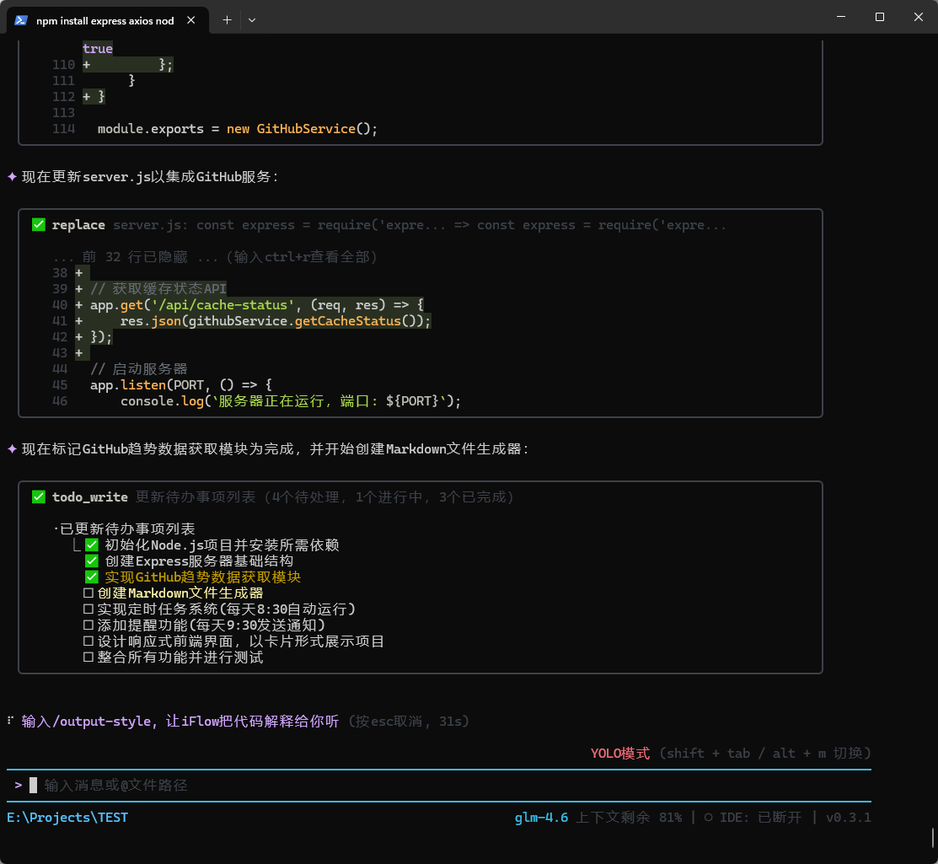Image resolution: width=938 pixels, height=864 pixels.
Task: Open the terminal tab dropdown chevron
Action: coord(251,19)
